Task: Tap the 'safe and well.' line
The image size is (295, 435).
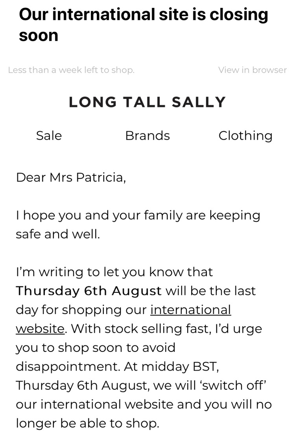Action: tap(58, 234)
